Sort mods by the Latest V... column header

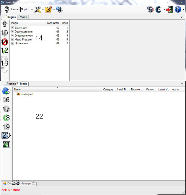point(164,90)
